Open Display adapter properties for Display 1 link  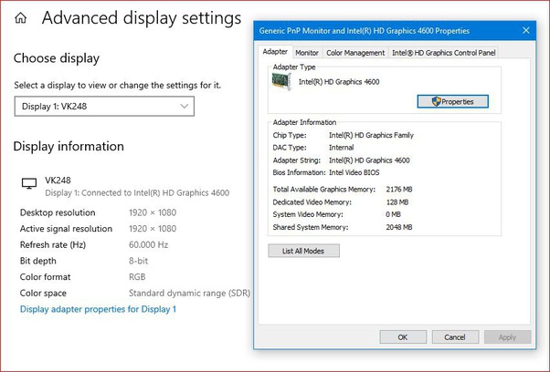pos(98,309)
